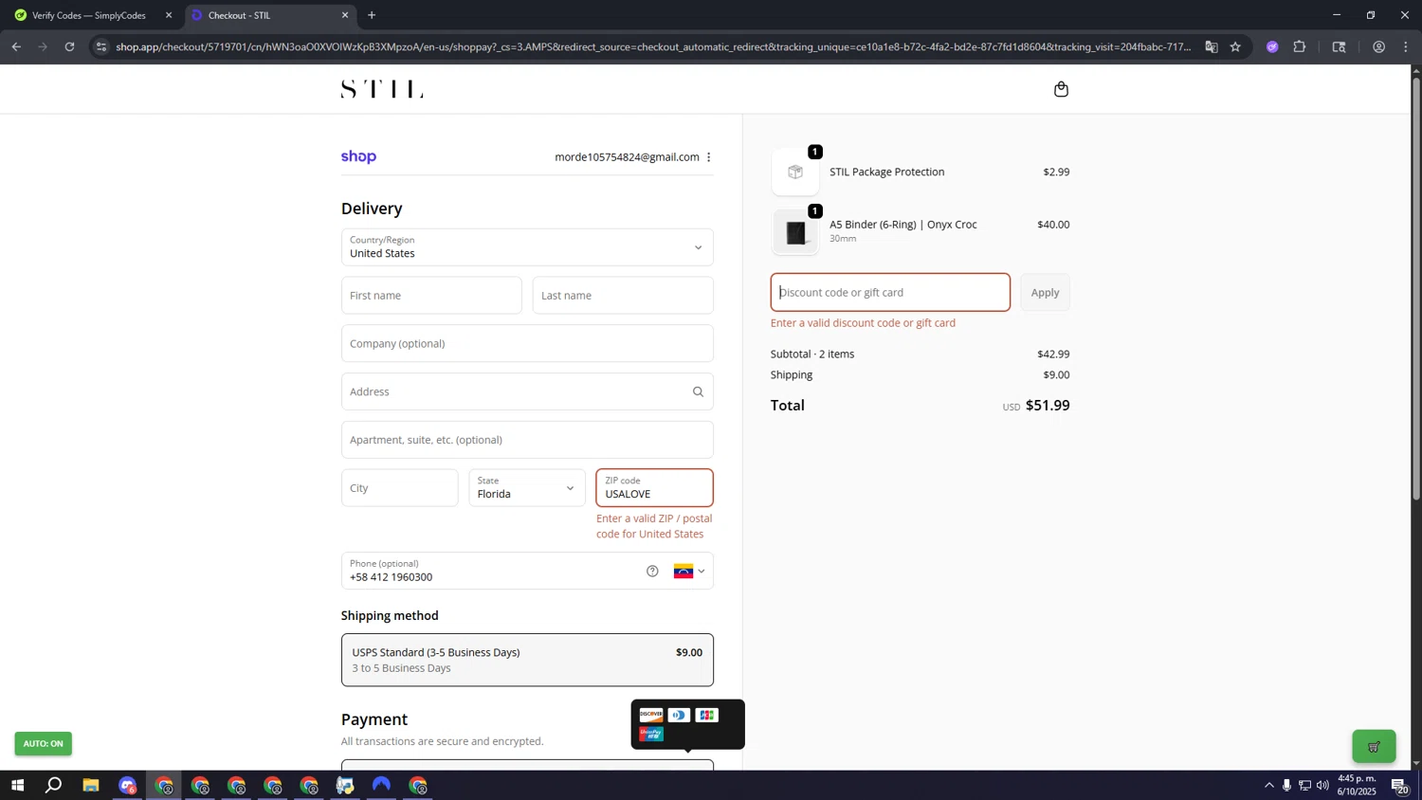Viewport: 1422px width, 800px height.
Task: Select the Checkout - STIL tab
Action: (x=270, y=15)
